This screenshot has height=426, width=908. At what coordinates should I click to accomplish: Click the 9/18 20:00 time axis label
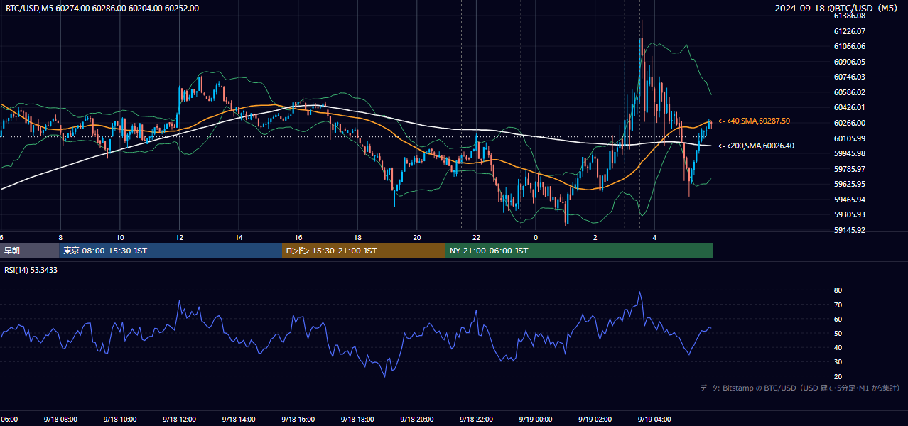coord(416,420)
